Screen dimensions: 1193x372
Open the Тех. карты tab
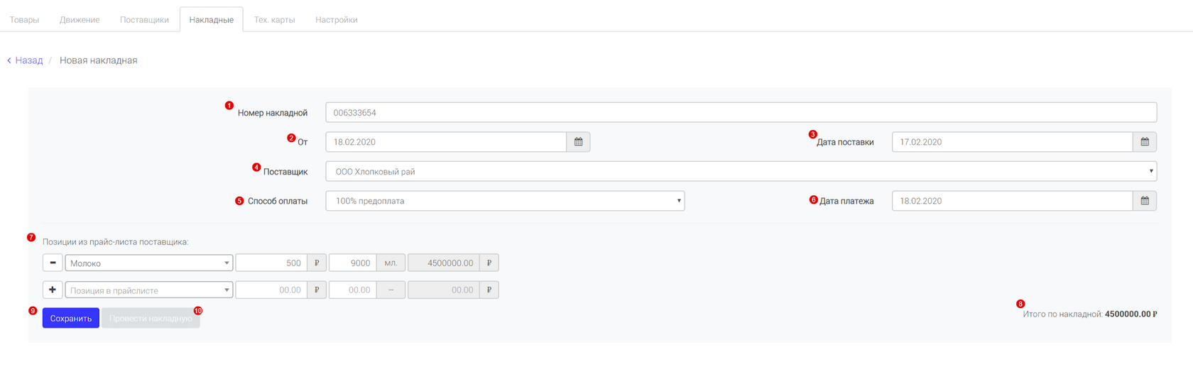tap(274, 20)
